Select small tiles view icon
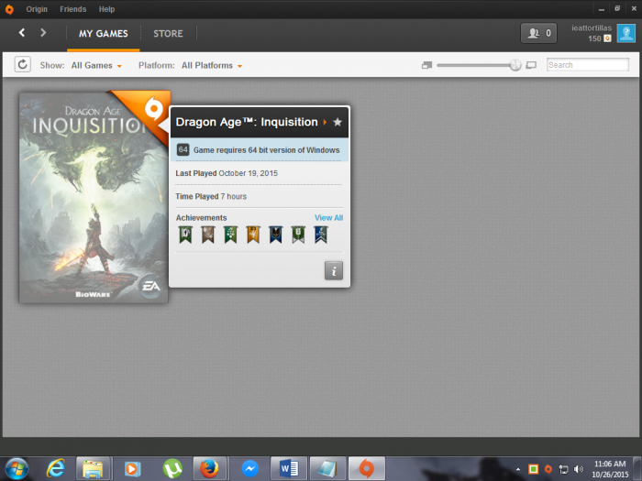The height and width of the screenshot is (481, 642). 426,65
